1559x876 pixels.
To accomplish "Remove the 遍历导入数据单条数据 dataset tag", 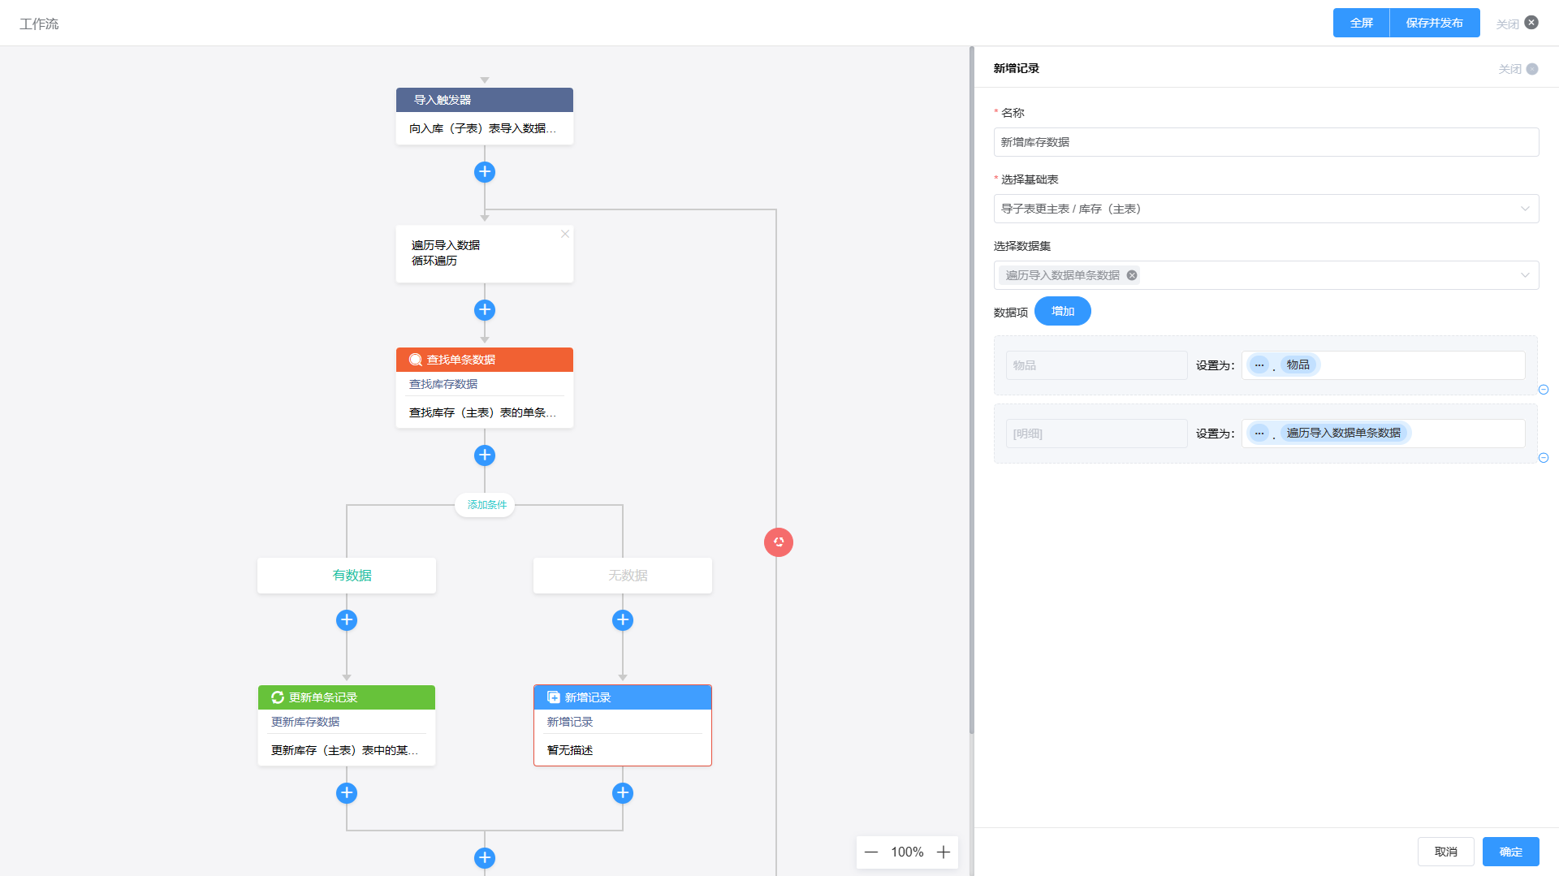I will point(1132,275).
